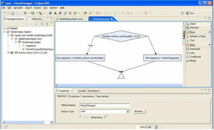The height and width of the screenshot is (130, 214).
Task: Collapse the SimpleHappyAgent.java file node
Action: tap(12, 39)
